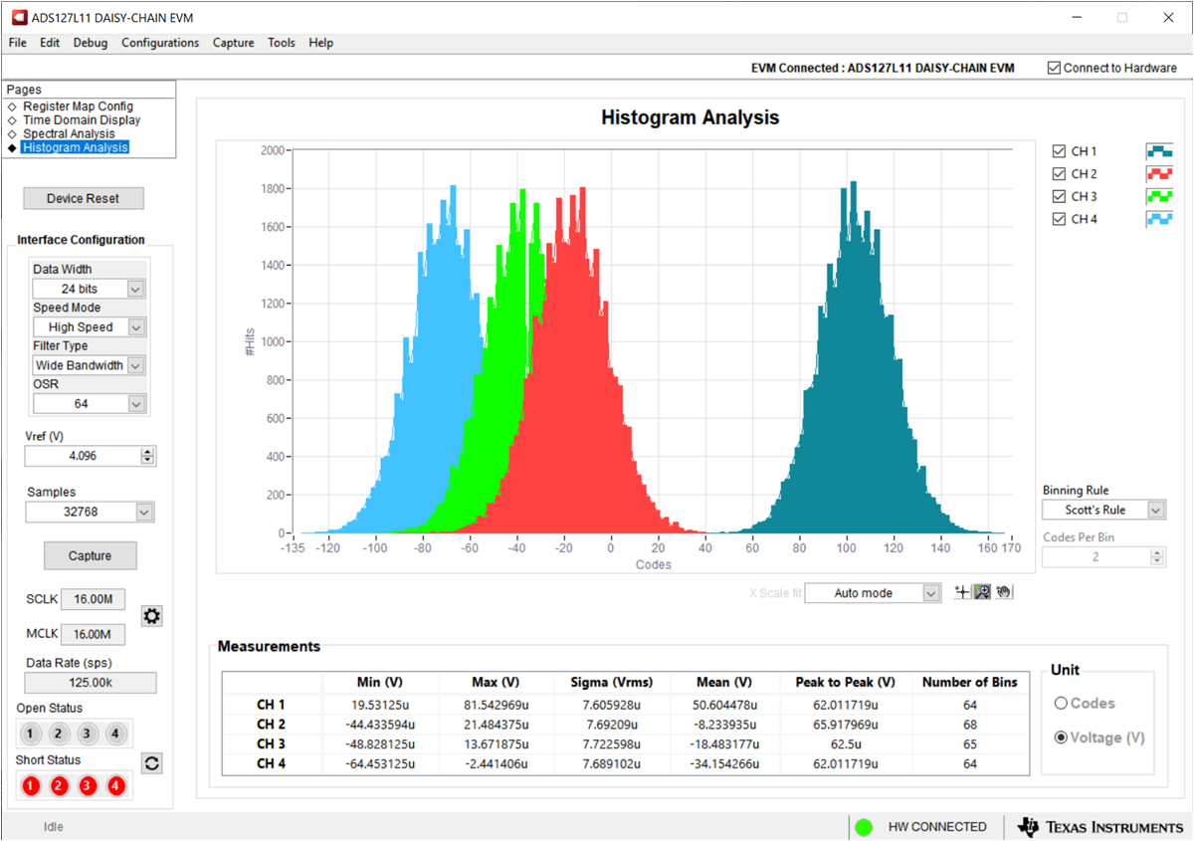The width and height of the screenshot is (1194, 841).
Task: Click CH 2 red plot legend icon
Action: click(x=1159, y=174)
